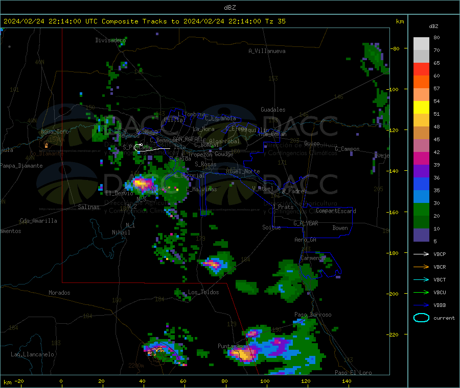This screenshot has height=388, width=460.
Task: Click the 'A_Villanueva' place label
Action: 267,51
